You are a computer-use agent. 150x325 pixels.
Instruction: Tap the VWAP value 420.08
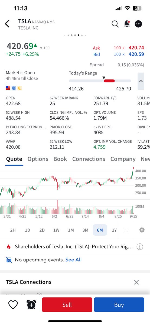tap(13, 147)
